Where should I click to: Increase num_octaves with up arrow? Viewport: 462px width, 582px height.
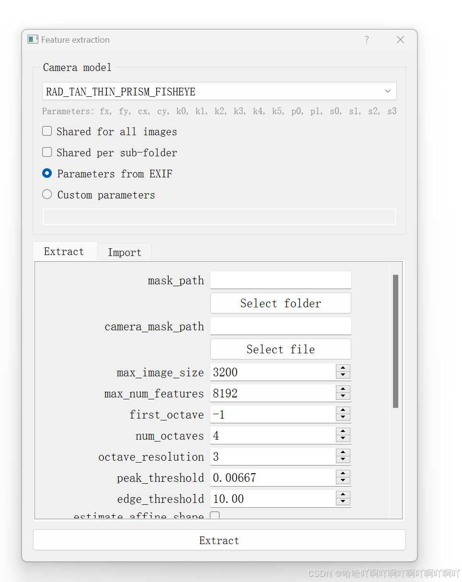343,431
